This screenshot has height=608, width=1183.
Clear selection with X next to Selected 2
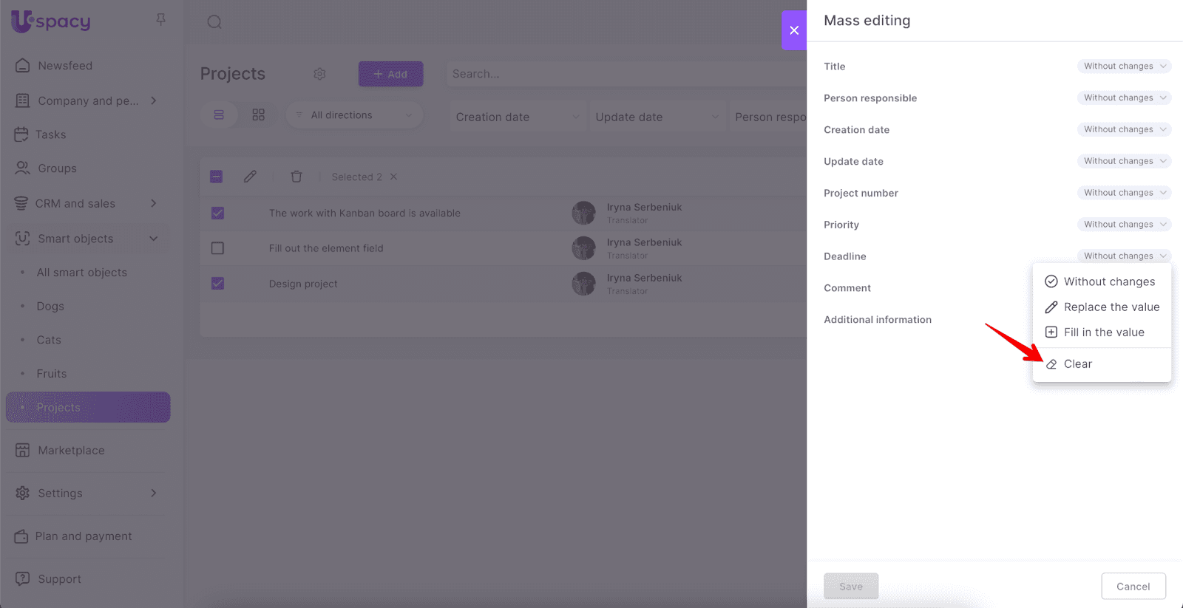(394, 177)
